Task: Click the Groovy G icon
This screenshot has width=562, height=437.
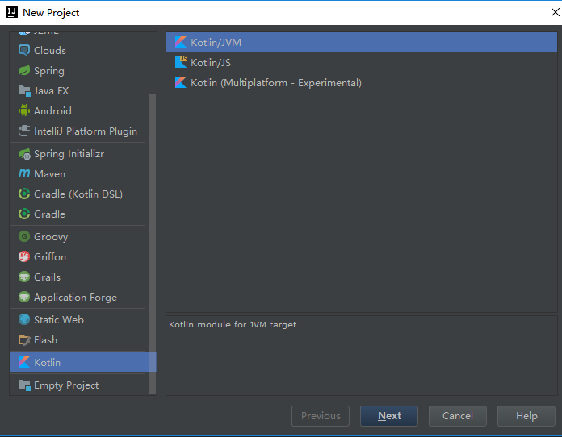Action: point(24,236)
